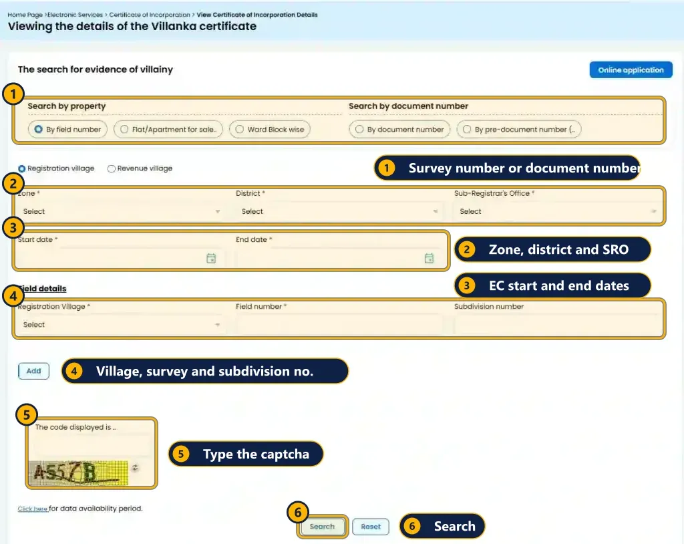Click 'The search for evidence of villainy' text
Screen dimensions: 684x544
tap(96, 70)
